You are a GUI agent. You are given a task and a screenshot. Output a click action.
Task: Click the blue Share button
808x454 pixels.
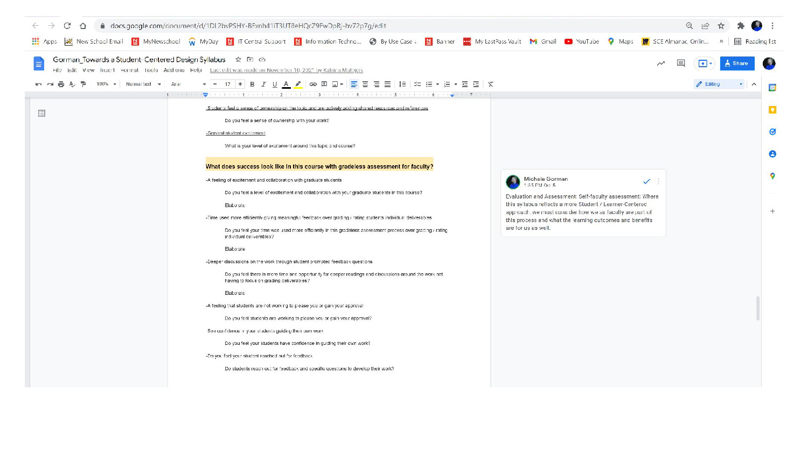click(x=737, y=63)
